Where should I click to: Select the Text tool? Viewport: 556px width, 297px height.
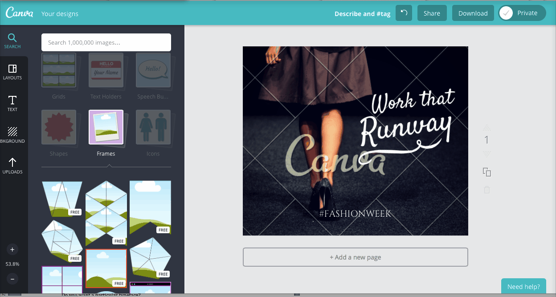12,103
